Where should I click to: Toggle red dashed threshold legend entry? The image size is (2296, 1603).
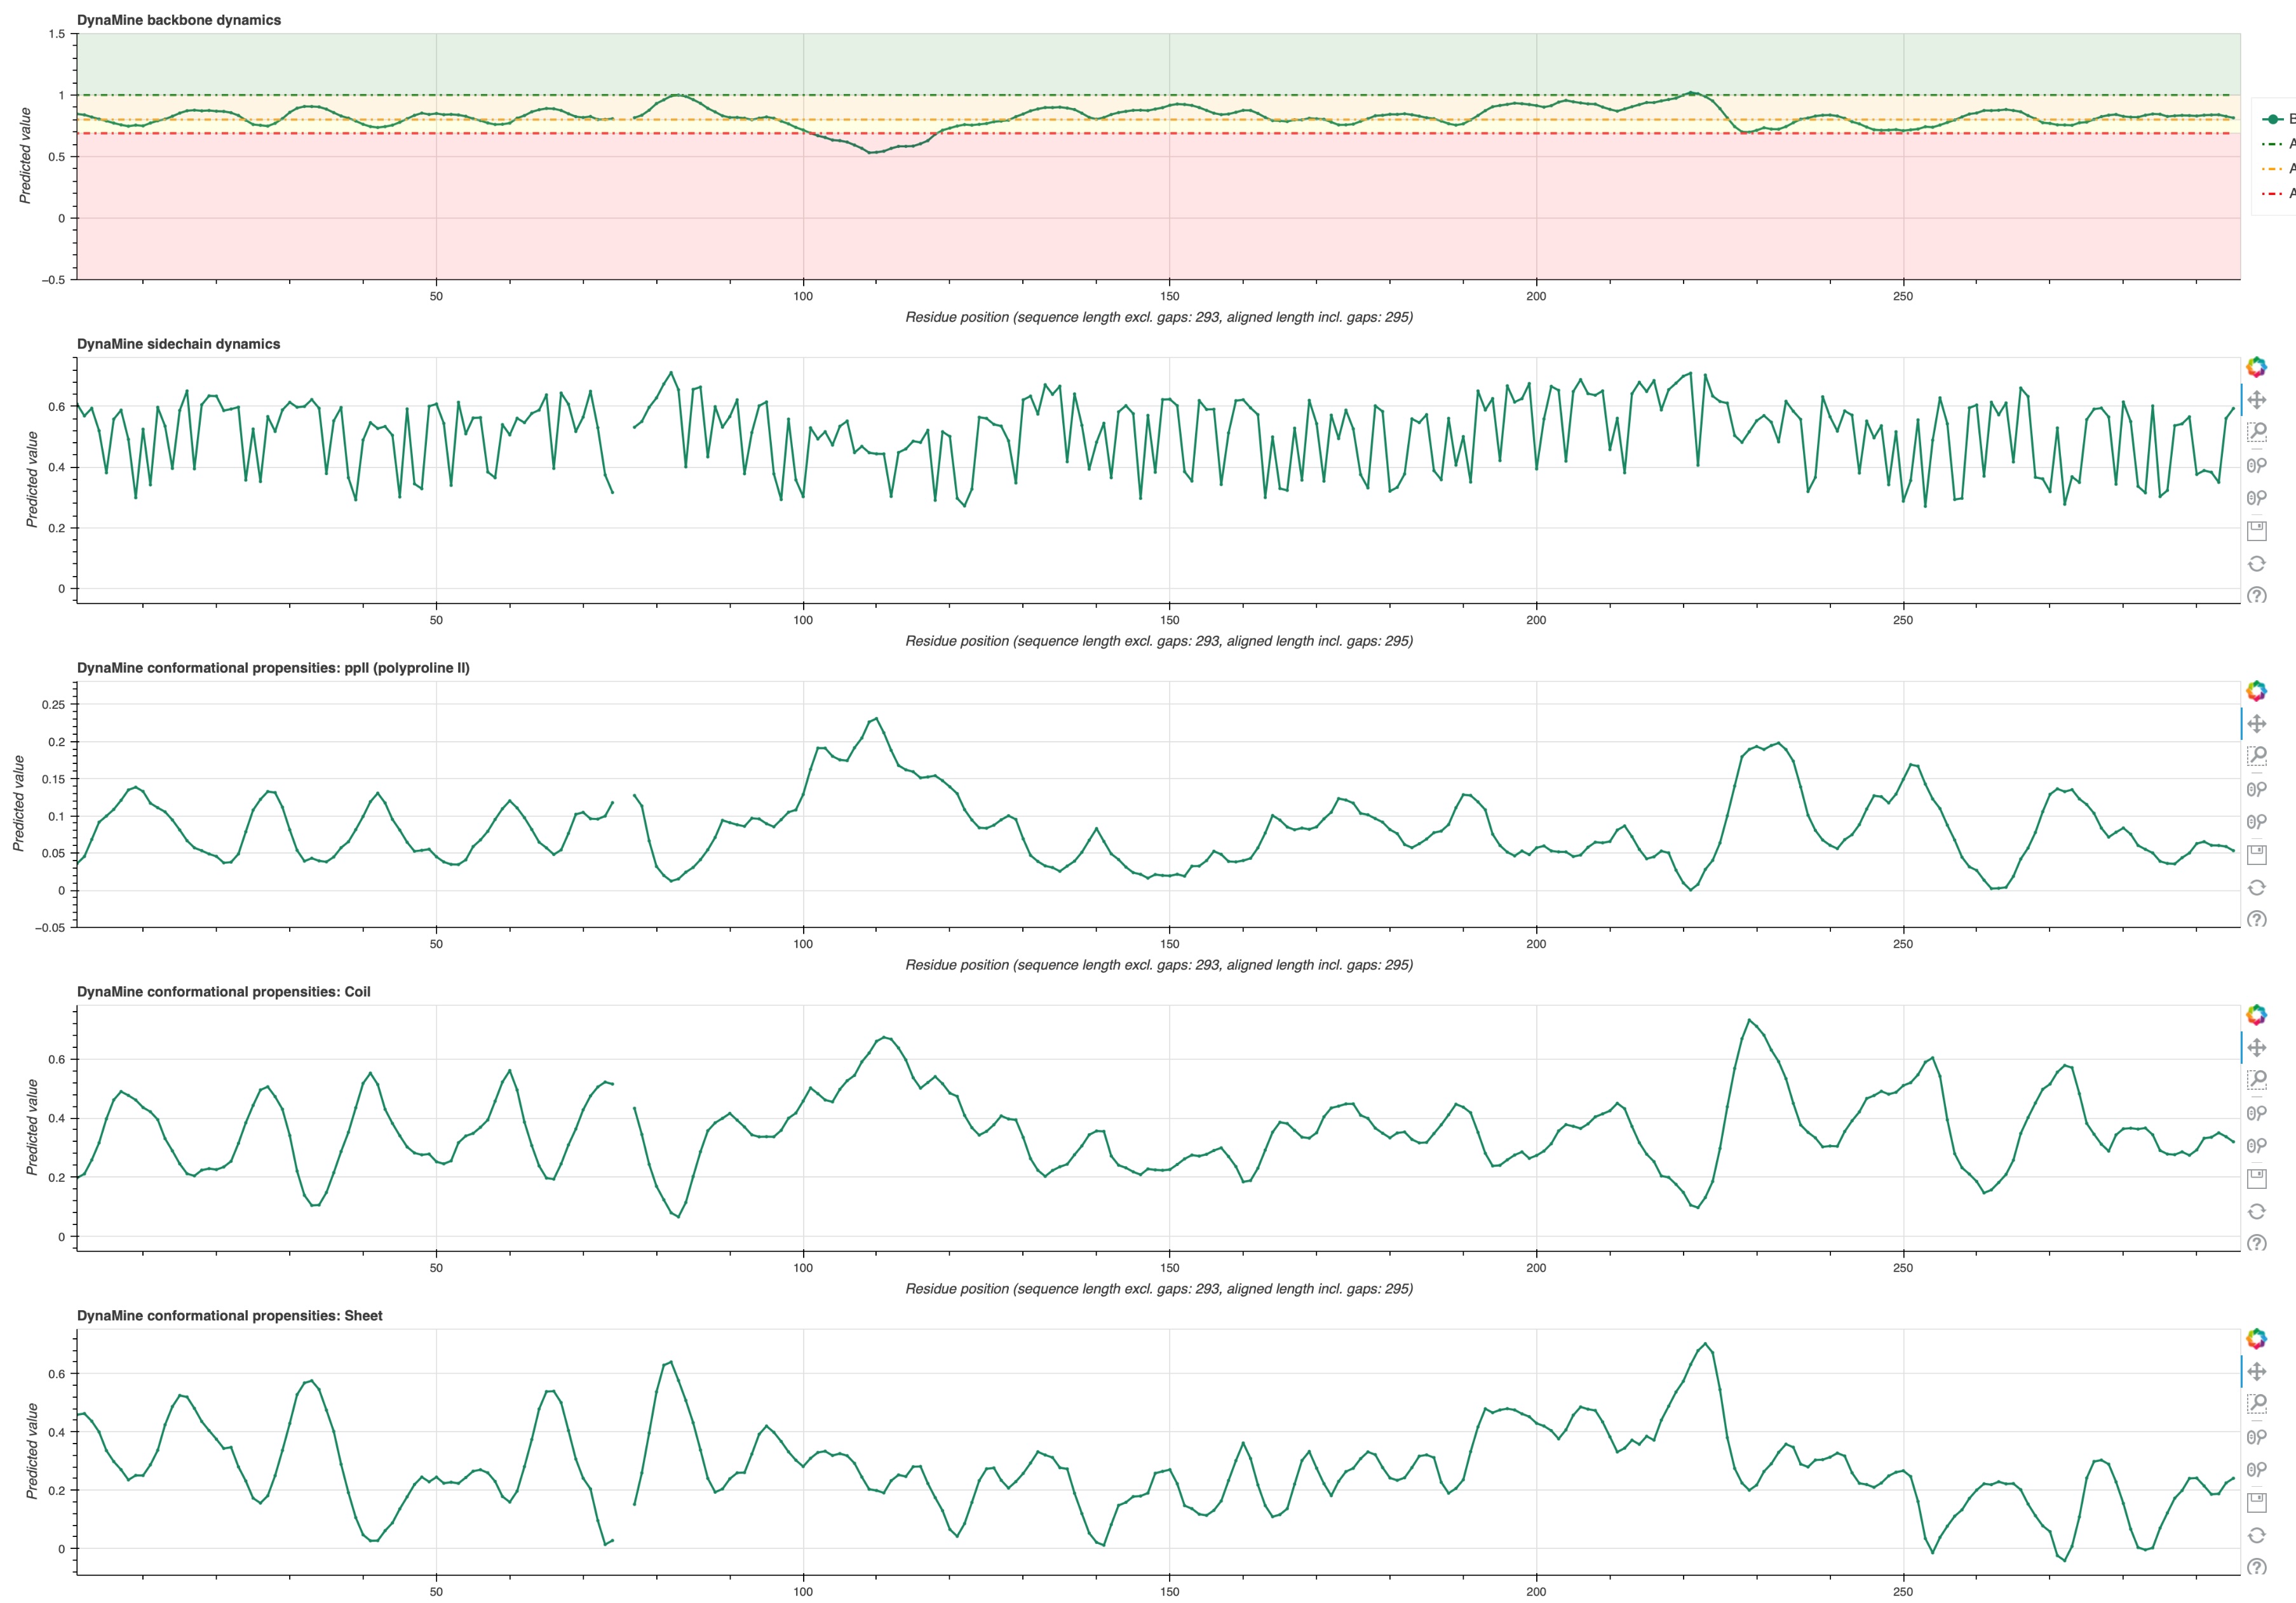pos(2274,194)
